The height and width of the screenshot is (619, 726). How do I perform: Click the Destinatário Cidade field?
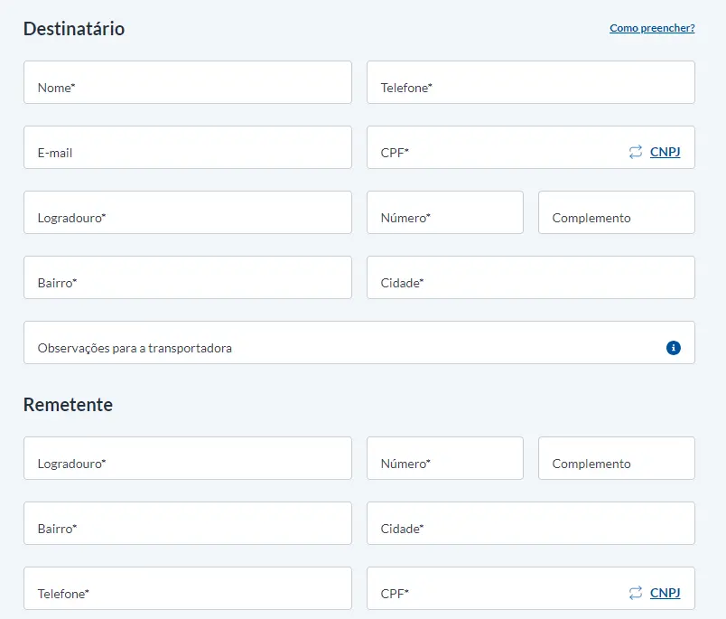531,277
